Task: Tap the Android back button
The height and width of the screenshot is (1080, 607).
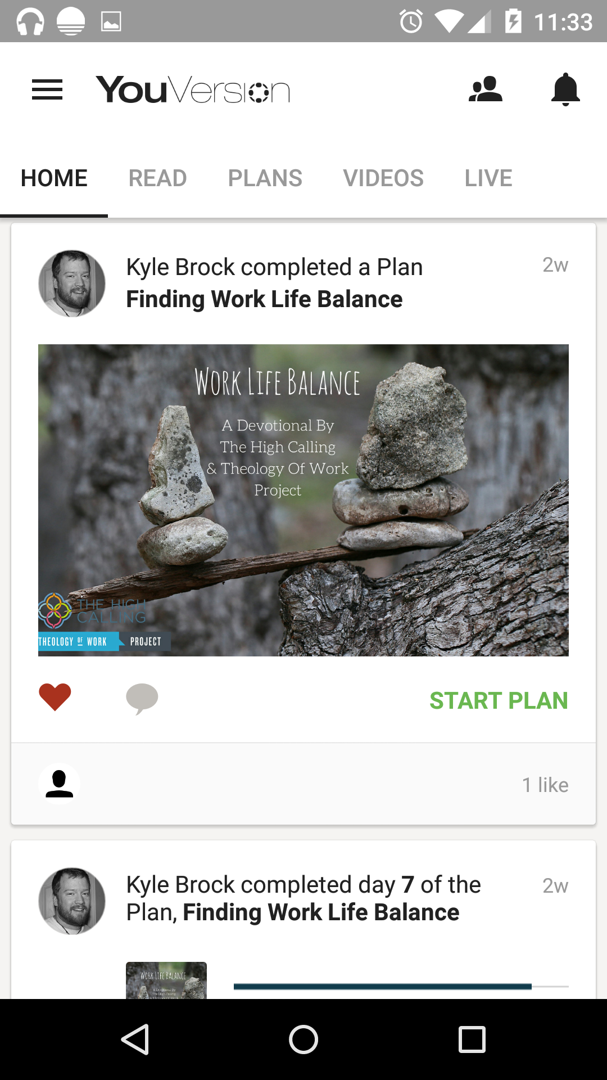Action: (x=135, y=1039)
